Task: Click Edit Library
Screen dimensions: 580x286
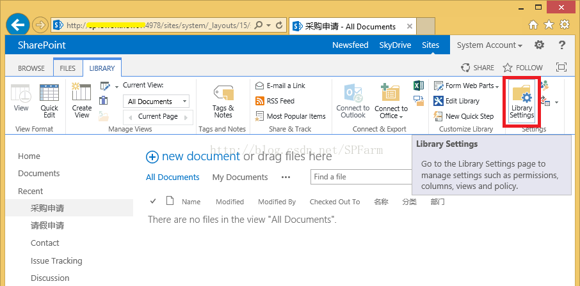Action: [x=456, y=101]
